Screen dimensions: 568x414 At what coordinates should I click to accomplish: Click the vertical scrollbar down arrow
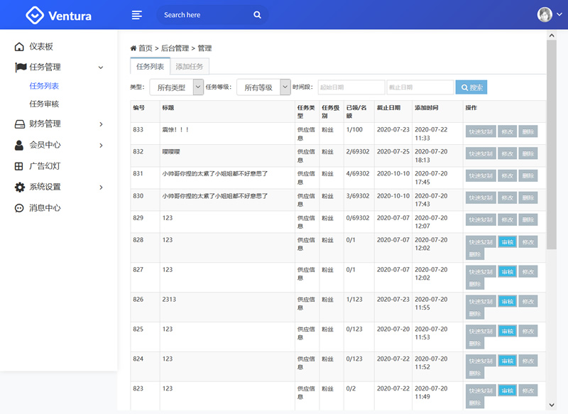552,405
